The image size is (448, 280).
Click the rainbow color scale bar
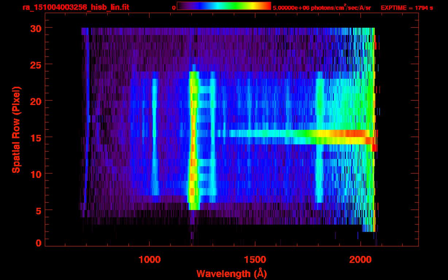pos(224,6)
